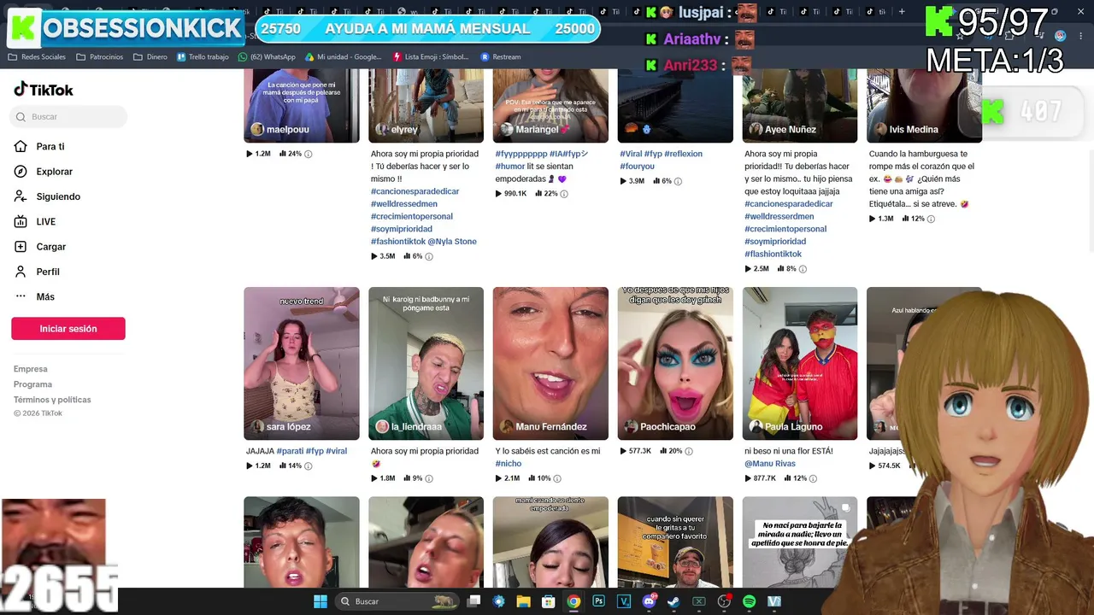Open the #reflexion hashtag link

[x=684, y=154]
